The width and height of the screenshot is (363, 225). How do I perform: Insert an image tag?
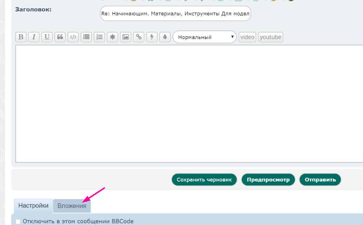click(126, 37)
